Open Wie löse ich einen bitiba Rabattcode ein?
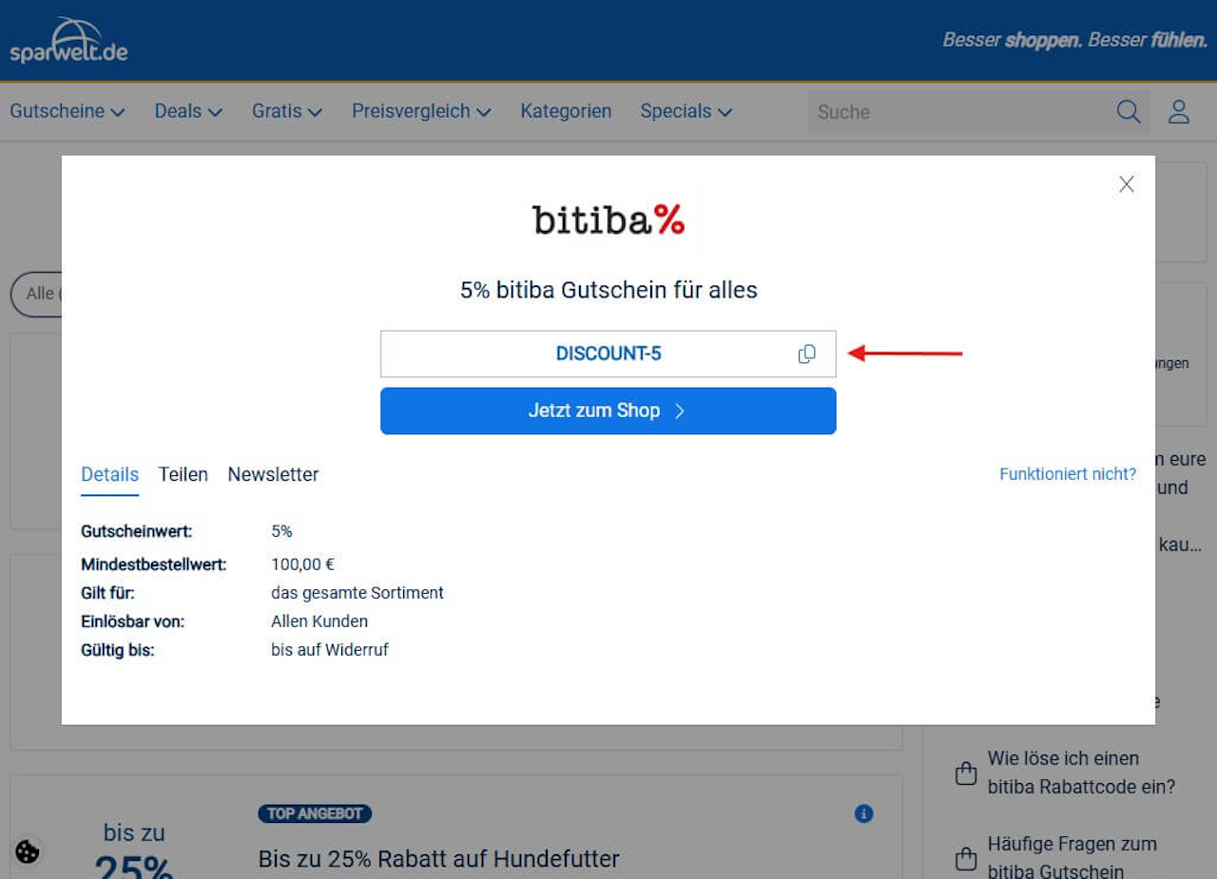 (1081, 773)
